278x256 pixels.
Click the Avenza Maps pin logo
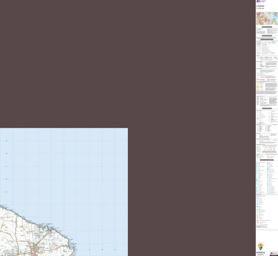tap(261, 247)
